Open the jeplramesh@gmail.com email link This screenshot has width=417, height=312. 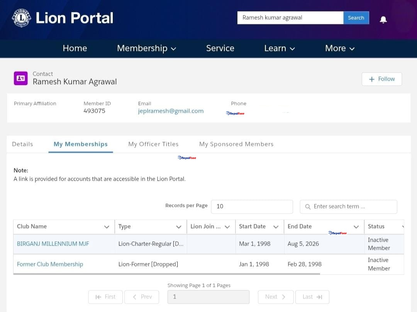coord(171,111)
